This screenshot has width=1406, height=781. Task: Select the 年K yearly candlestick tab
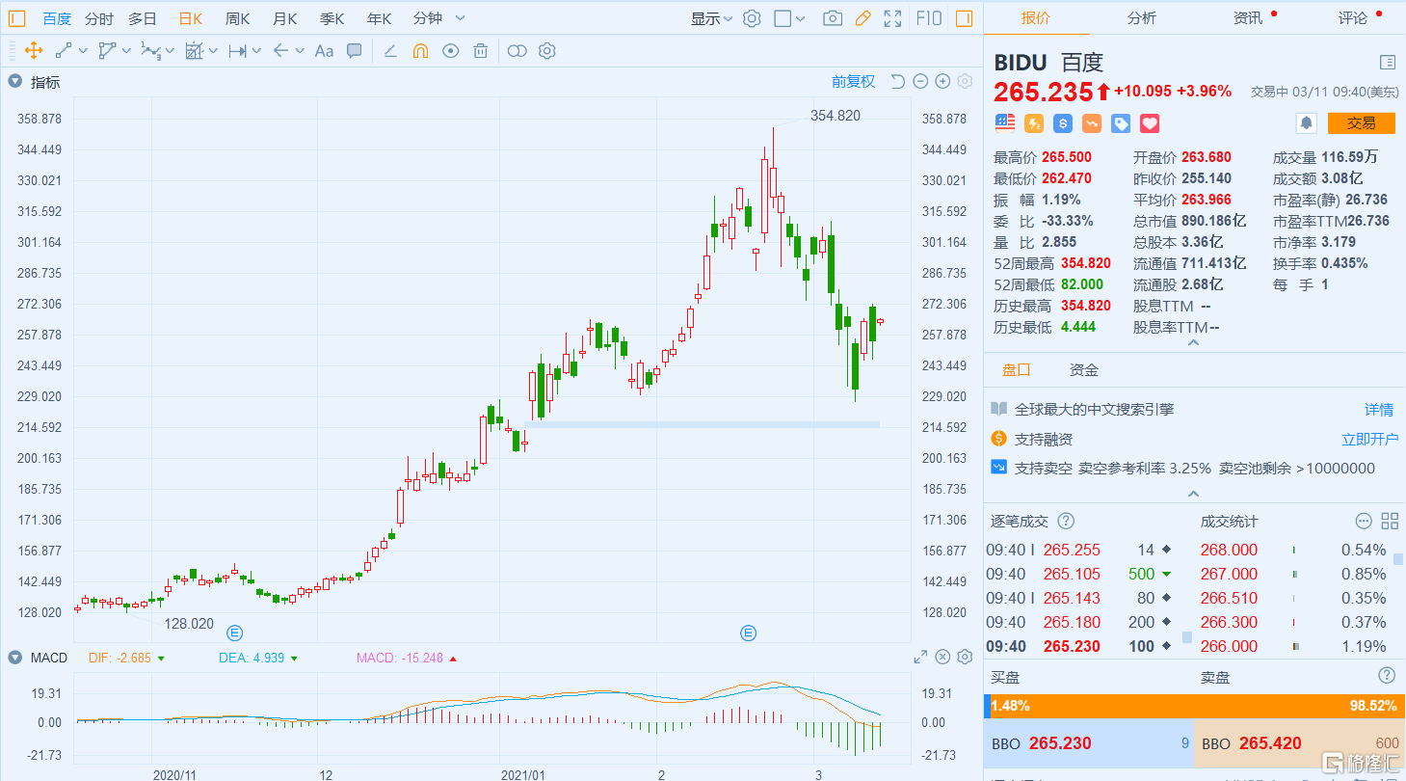point(380,18)
